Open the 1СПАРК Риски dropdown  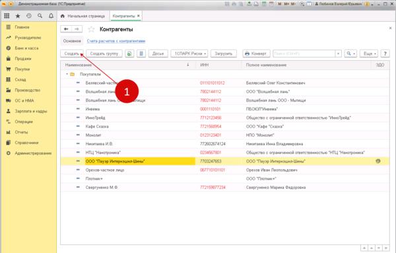(189, 54)
